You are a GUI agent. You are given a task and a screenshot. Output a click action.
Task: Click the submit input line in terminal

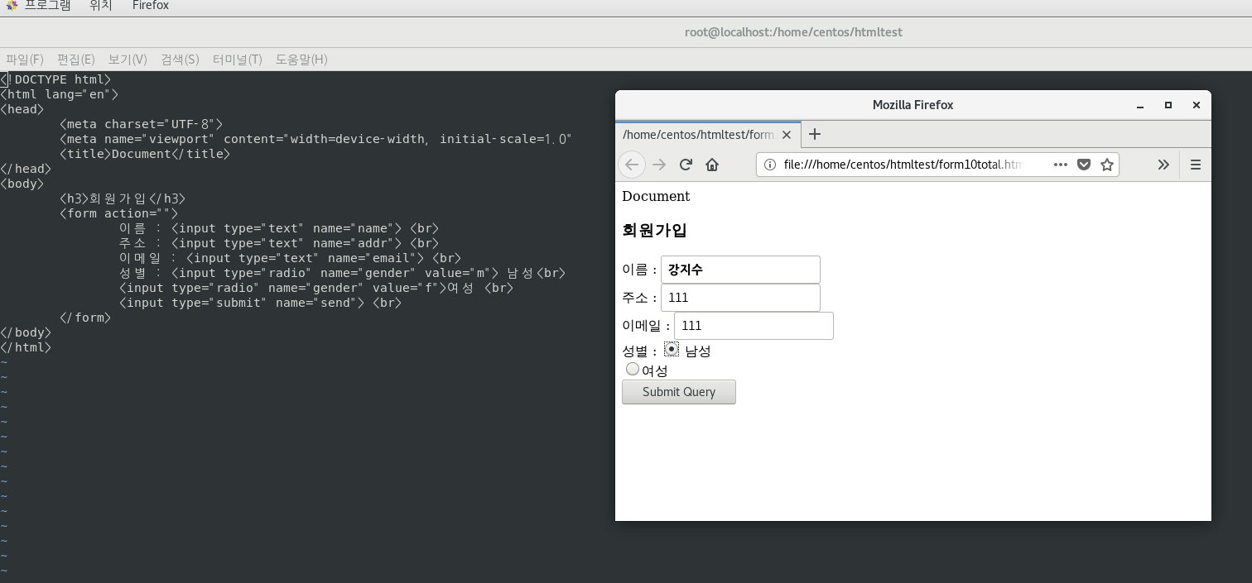pos(261,303)
